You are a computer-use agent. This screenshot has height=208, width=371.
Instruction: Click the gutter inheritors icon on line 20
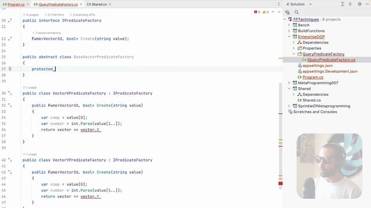(x=10, y=21)
